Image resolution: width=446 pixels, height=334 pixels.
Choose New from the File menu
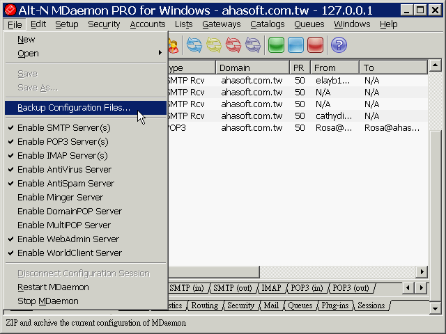click(86, 40)
